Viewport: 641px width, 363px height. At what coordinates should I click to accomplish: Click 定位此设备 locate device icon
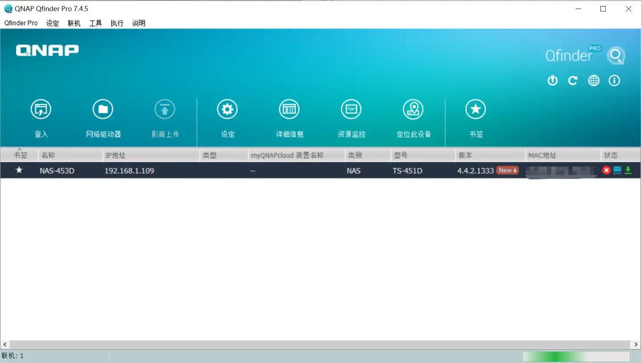(413, 109)
